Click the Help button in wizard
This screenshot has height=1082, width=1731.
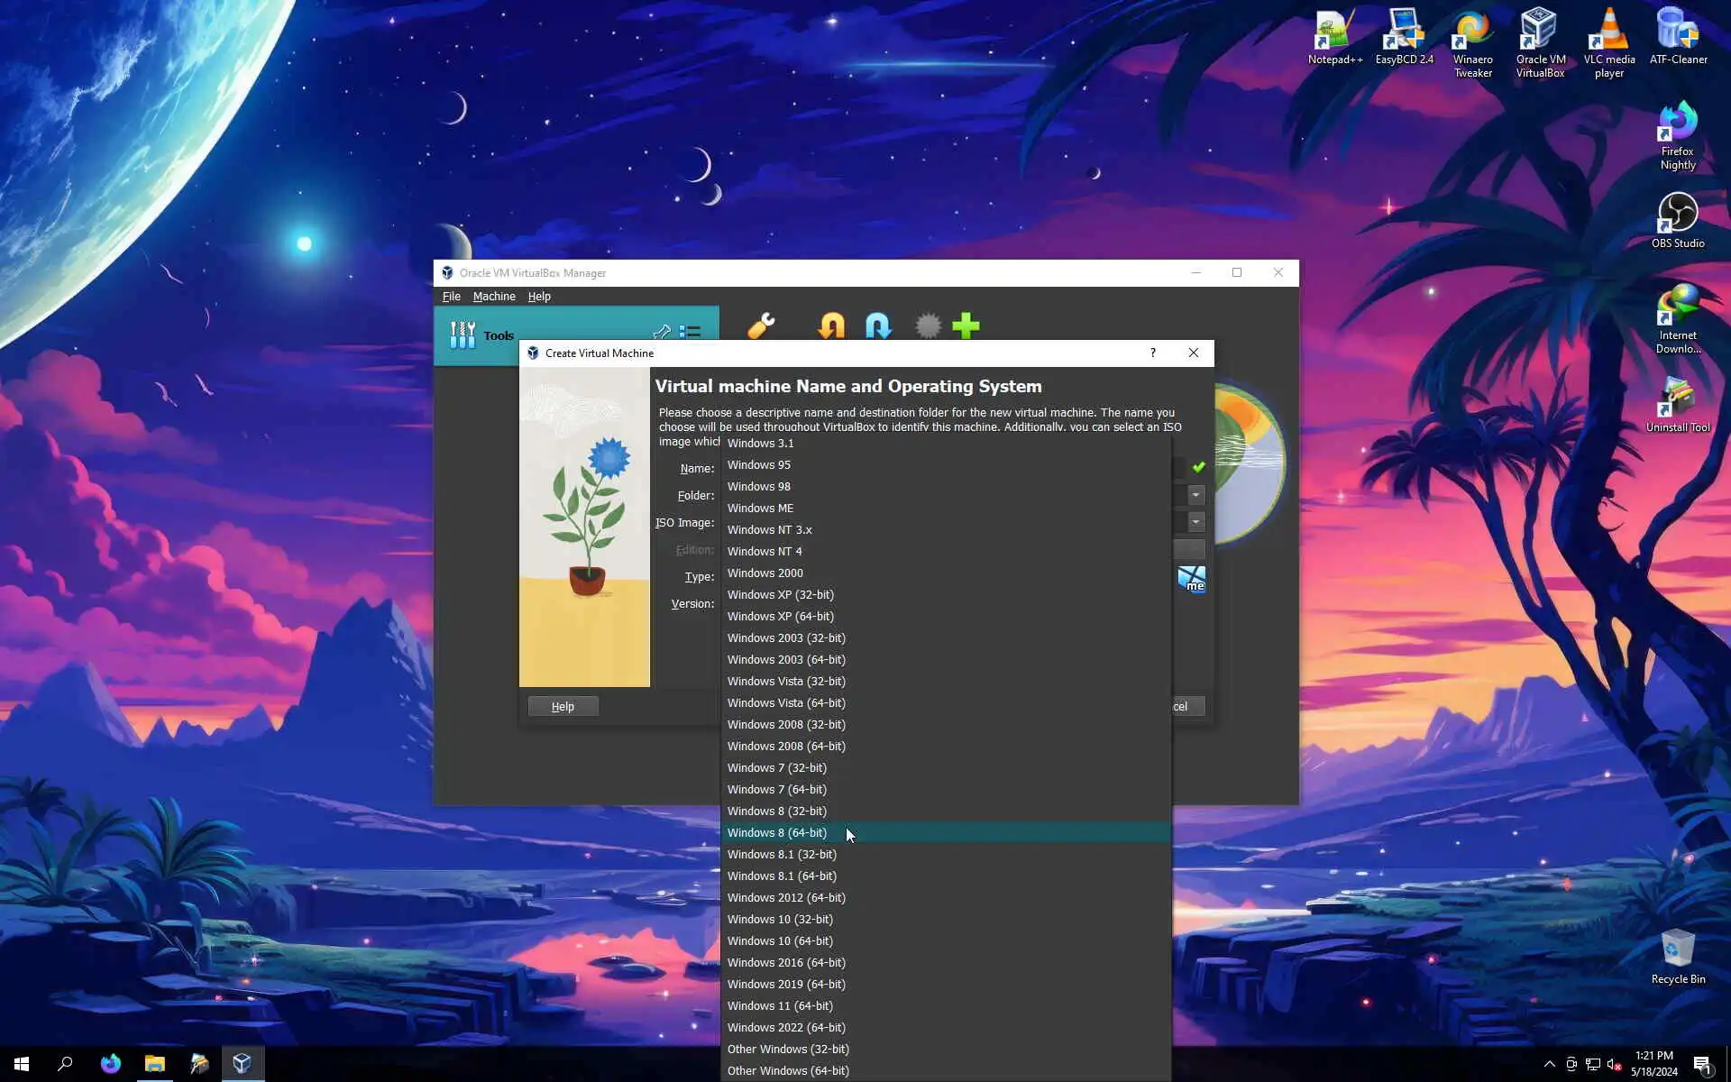[563, 706]
